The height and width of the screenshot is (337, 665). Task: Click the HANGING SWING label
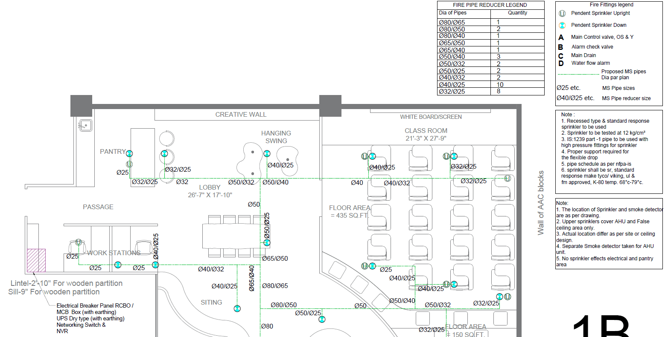click(x=276, y=137)
